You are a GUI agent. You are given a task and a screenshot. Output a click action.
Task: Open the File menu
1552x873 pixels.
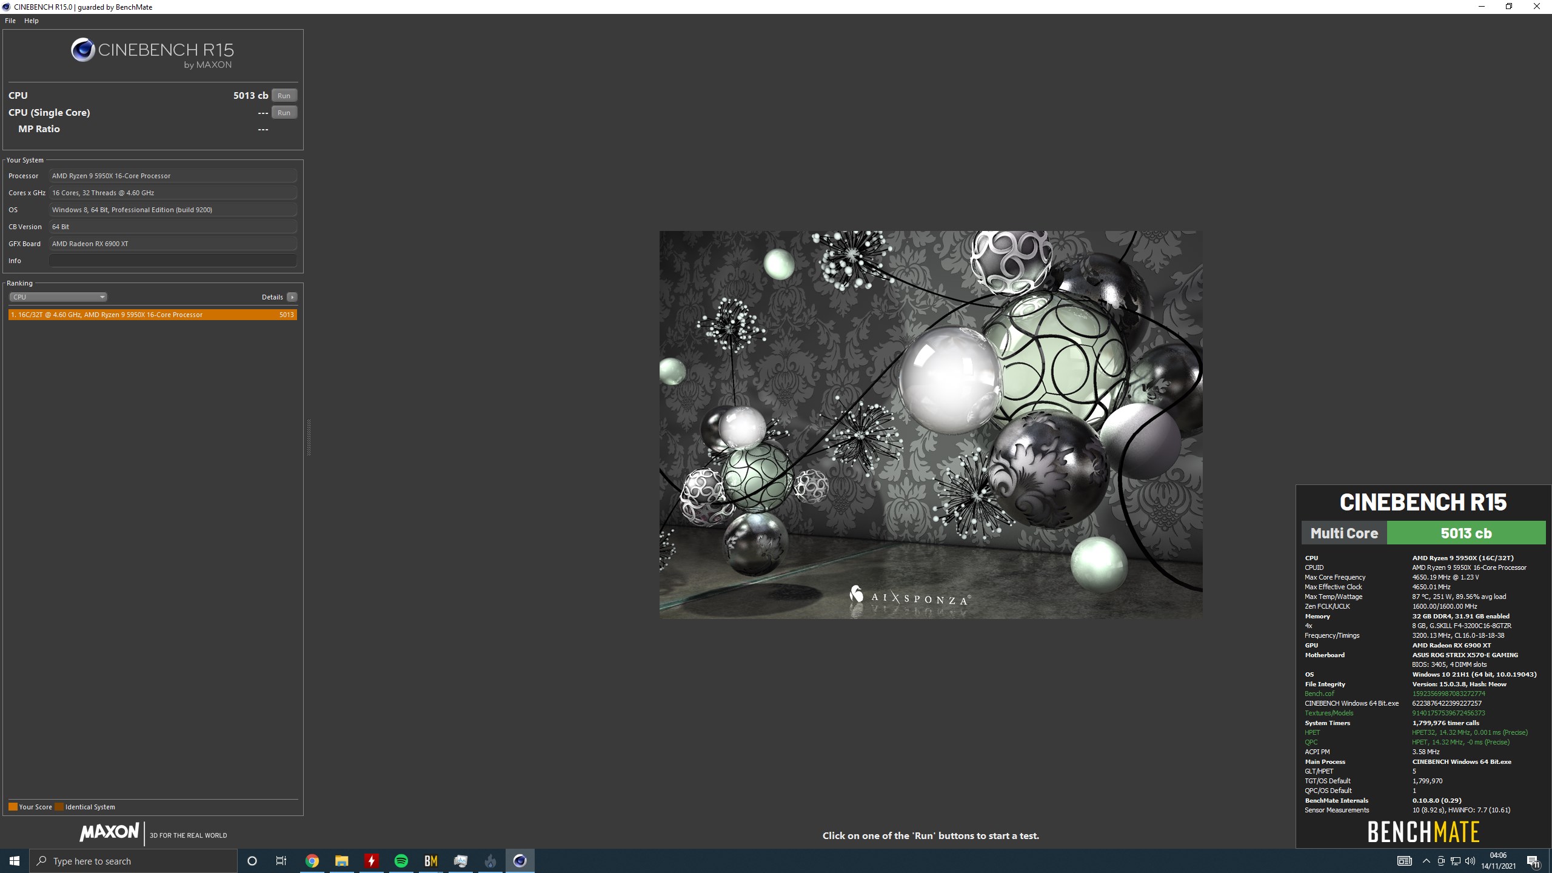10,21
